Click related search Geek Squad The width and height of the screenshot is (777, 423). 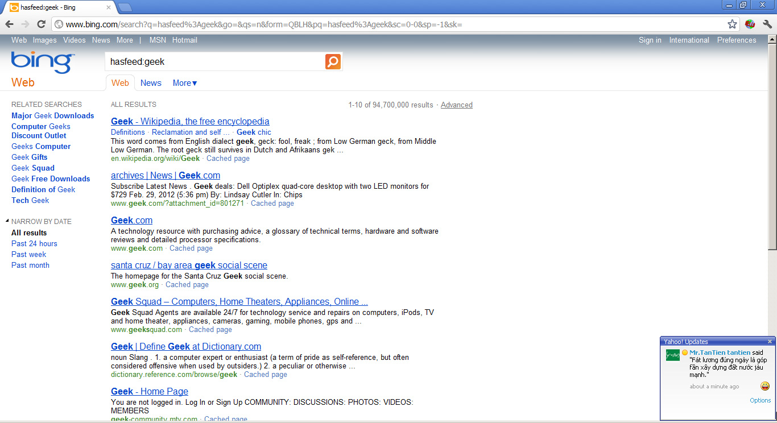33,168
